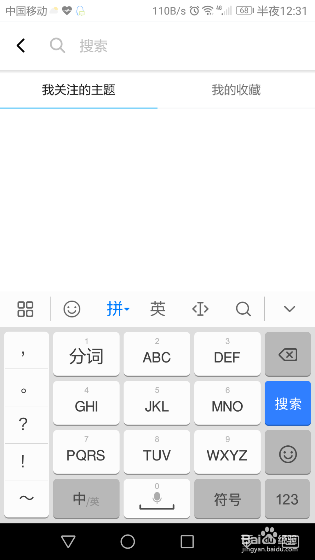
Task: Open the keyboard grid menu icon
Action: pos(25,309)
